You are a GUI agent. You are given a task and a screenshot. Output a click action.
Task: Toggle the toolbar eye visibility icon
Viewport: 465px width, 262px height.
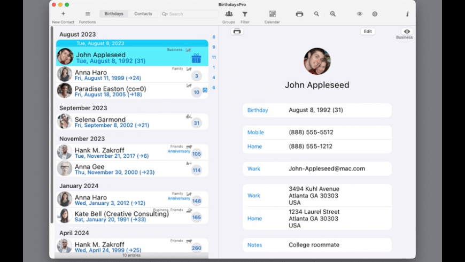pyautogui.click(x=359, y=14)
